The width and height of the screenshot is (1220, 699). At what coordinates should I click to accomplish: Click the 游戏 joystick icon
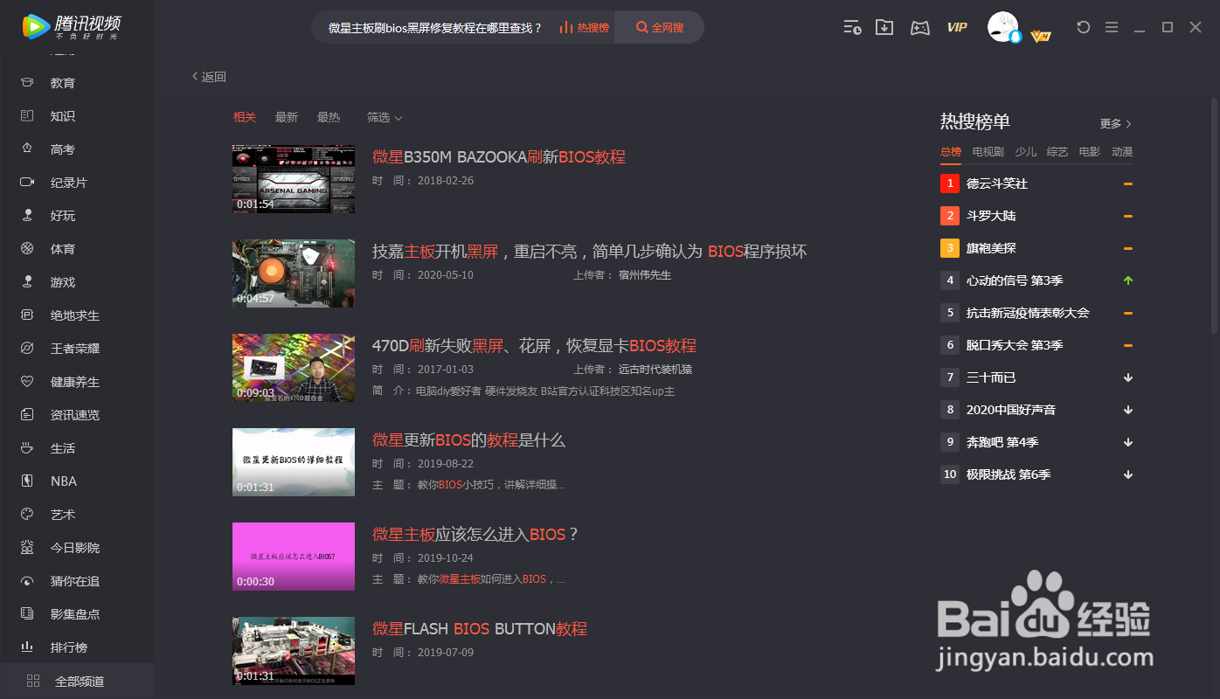27,282
